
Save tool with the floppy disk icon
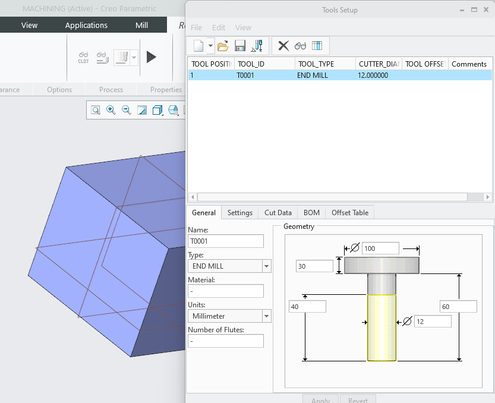240,46
